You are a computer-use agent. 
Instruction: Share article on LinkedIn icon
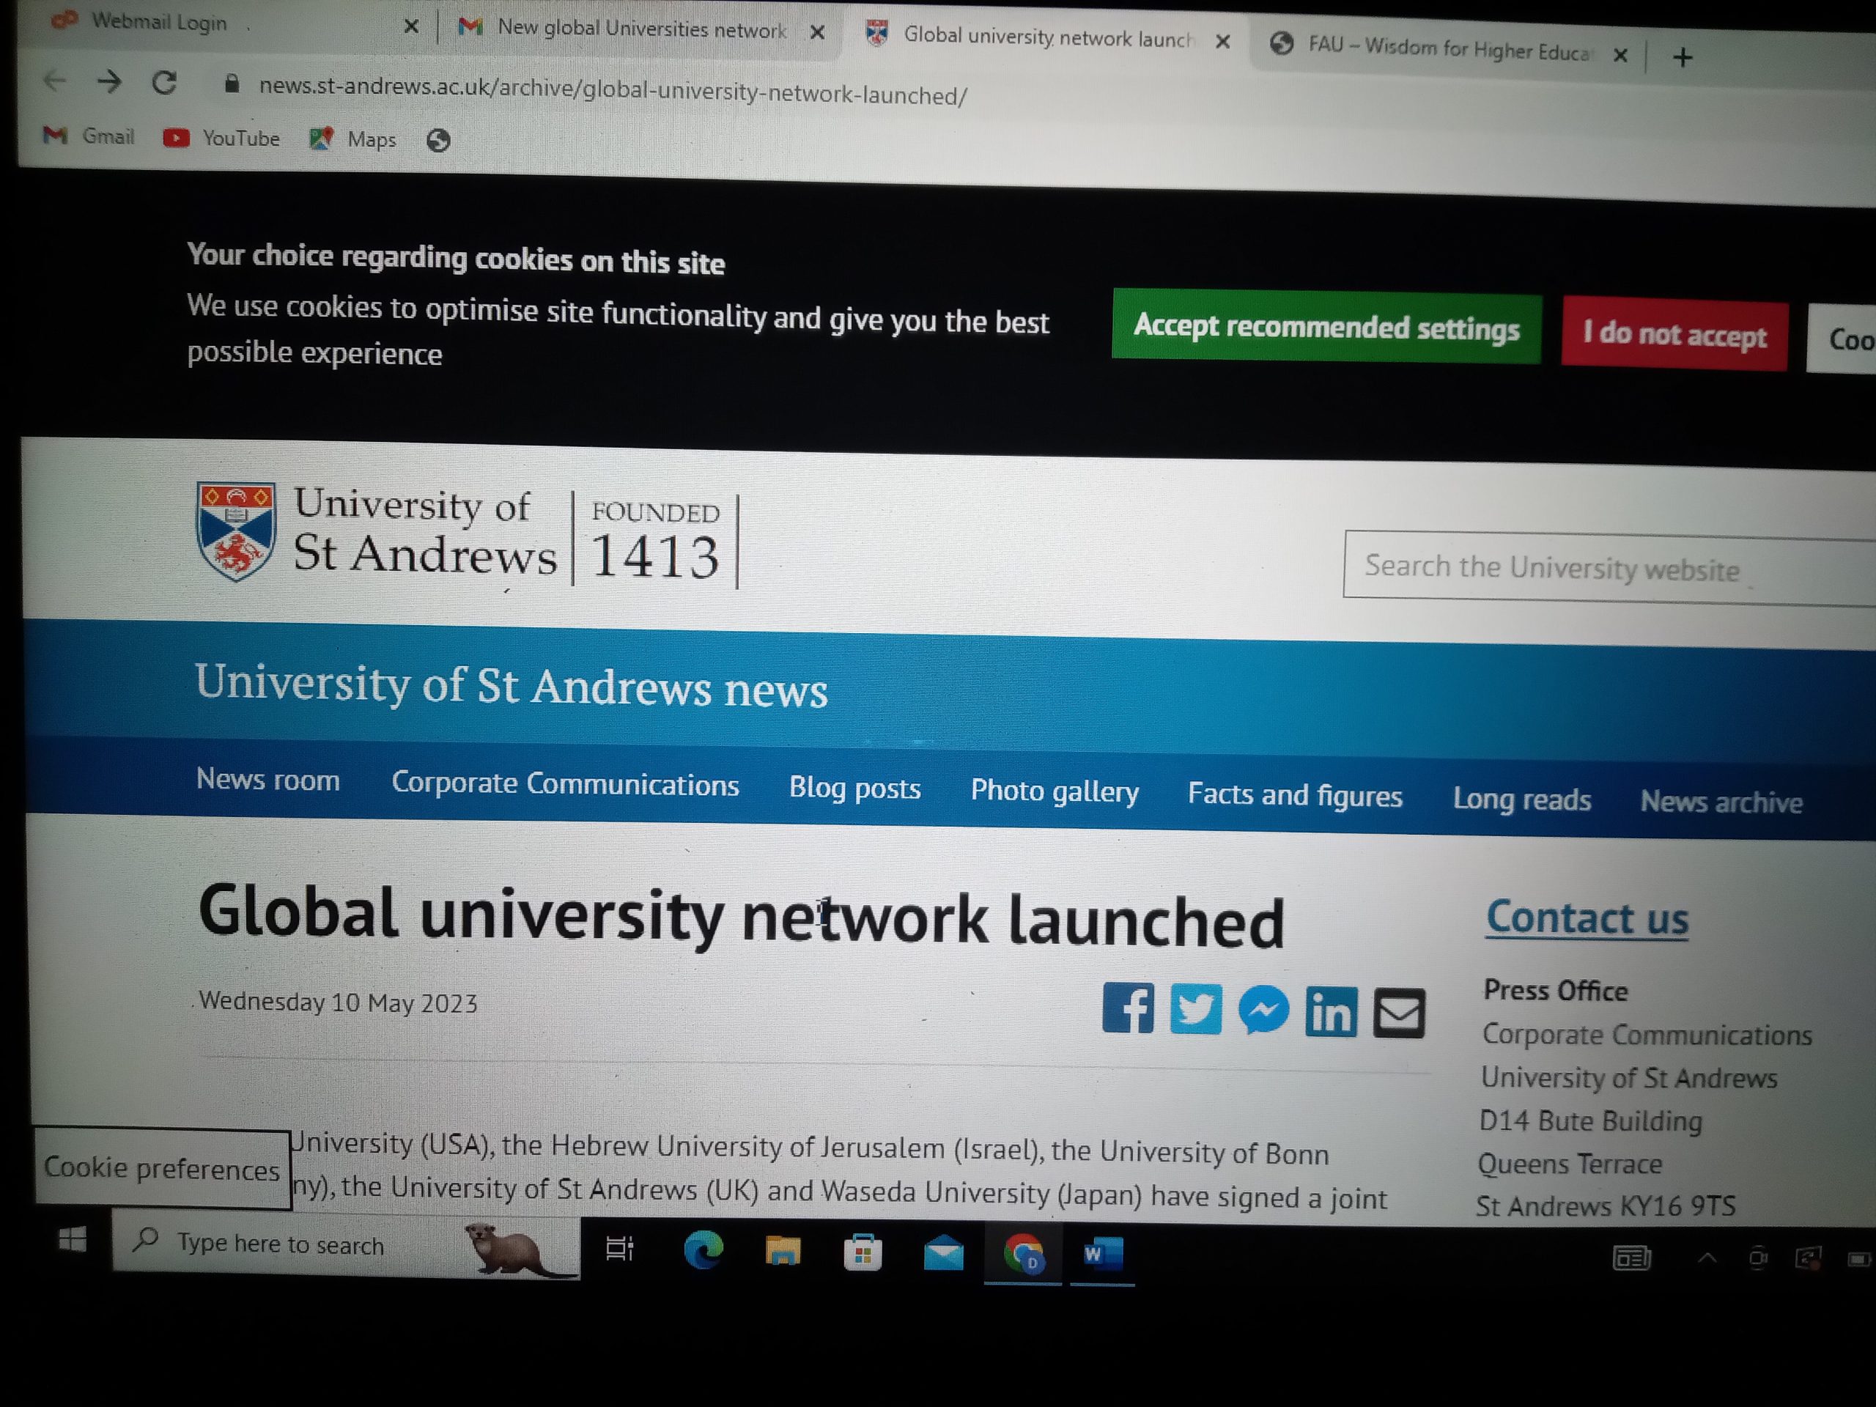(1331, 1013)
